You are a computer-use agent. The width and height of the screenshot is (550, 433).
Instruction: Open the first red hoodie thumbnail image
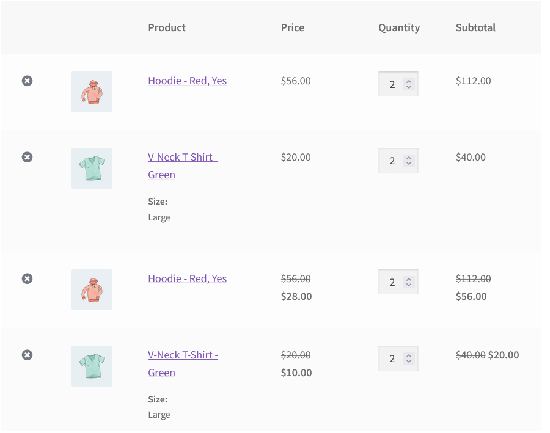point(92,92)
